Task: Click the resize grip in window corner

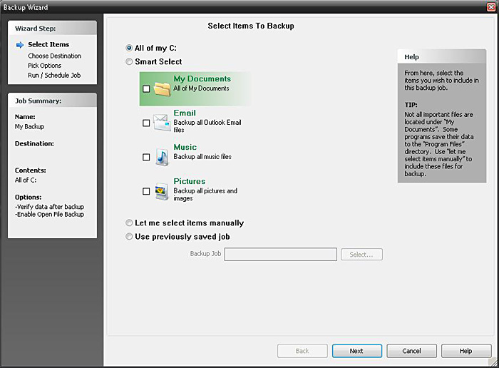Action: coord(493,362)
